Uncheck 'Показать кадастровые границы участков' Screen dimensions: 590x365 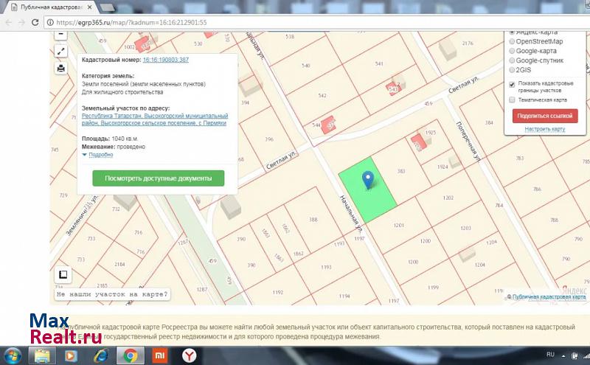[x=513, y=84]
